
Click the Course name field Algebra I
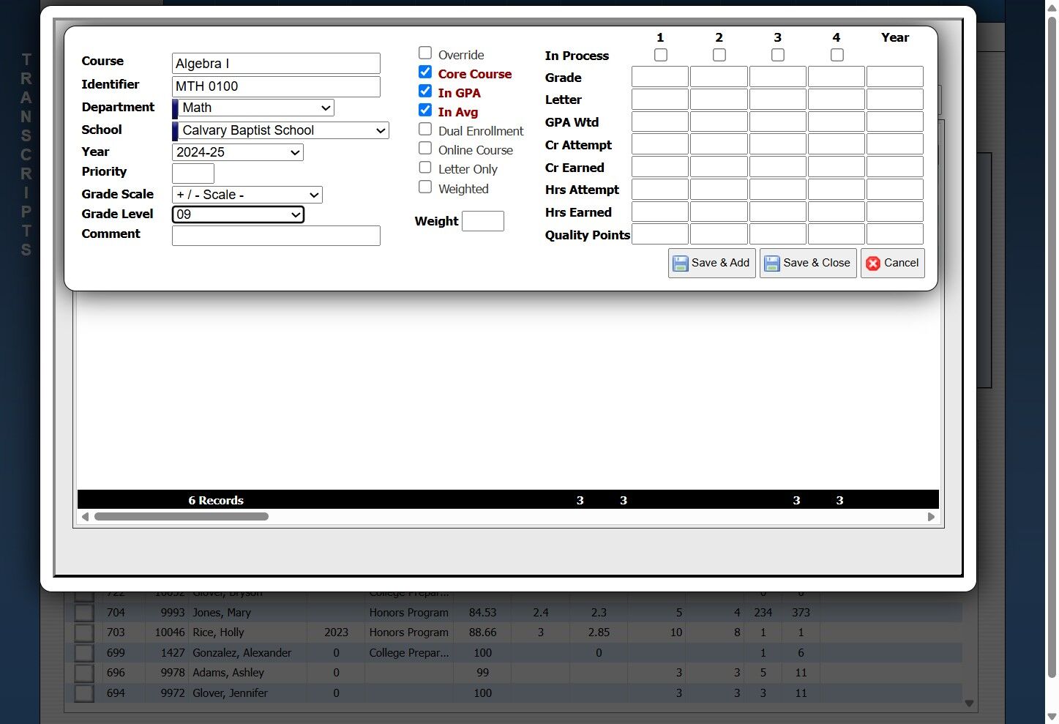276,63
